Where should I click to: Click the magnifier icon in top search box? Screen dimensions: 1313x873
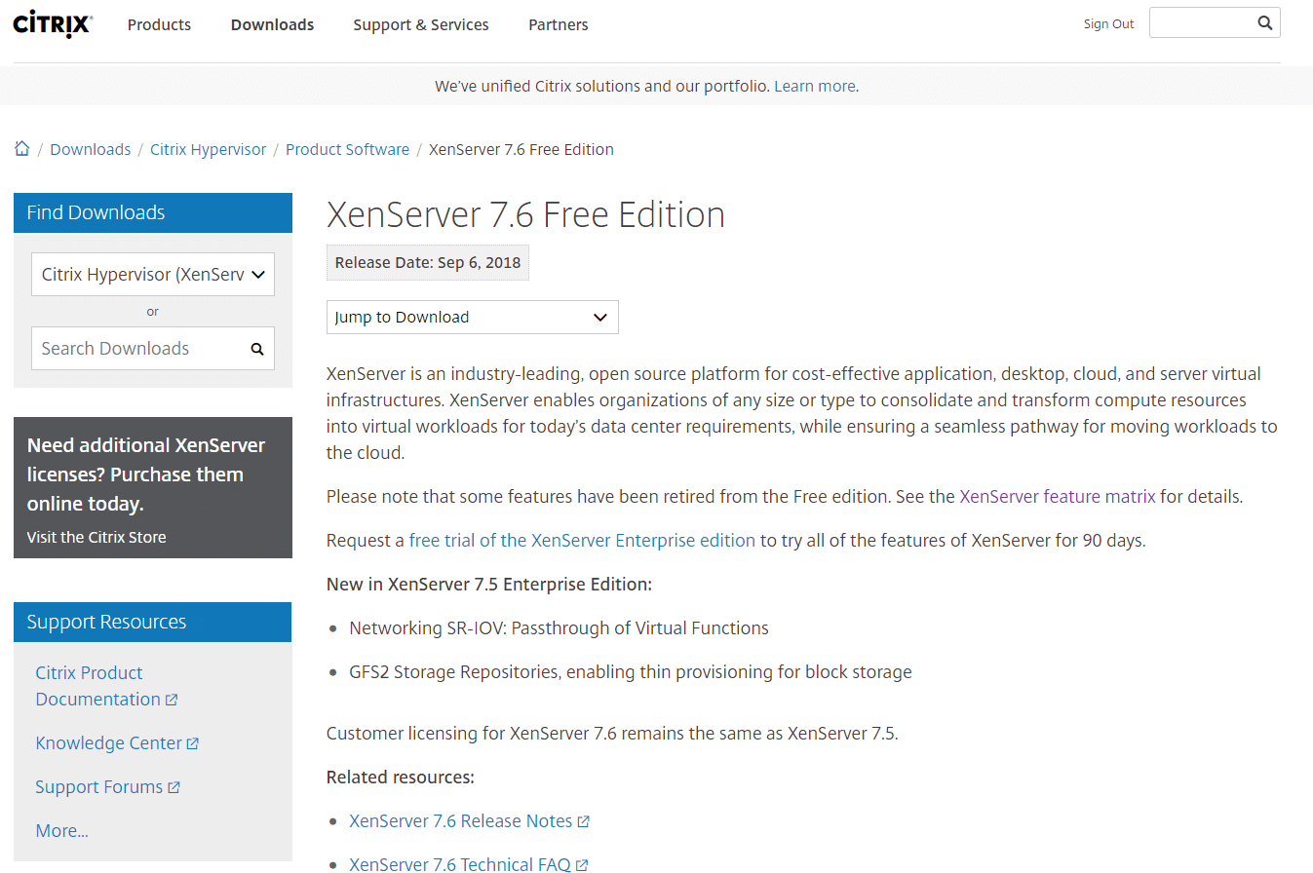pyautogui.click(x=1264, y=22)
